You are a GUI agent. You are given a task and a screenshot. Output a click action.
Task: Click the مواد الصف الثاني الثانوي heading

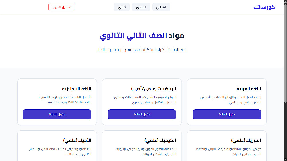(x=142, y=36)
